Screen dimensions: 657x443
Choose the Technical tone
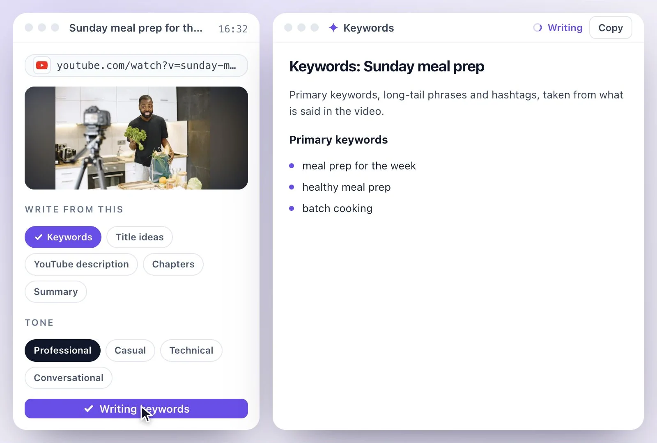tap(191, 350)
